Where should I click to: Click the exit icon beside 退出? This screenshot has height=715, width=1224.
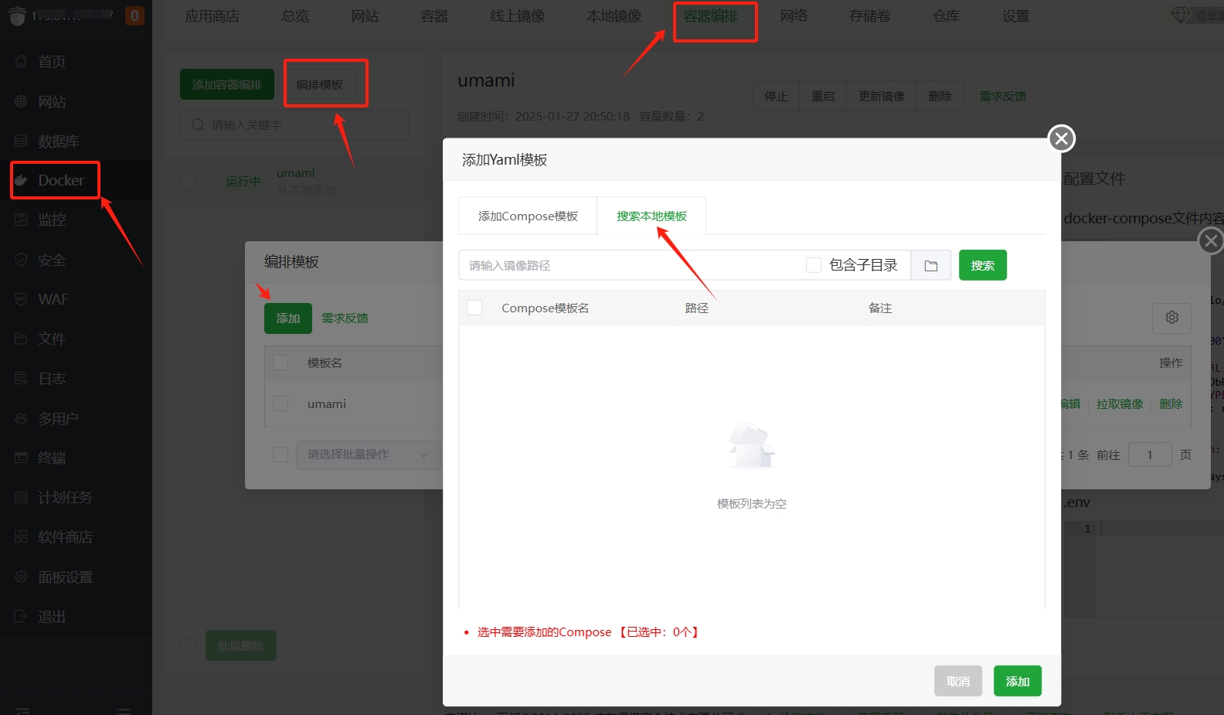tap(21, 616)
